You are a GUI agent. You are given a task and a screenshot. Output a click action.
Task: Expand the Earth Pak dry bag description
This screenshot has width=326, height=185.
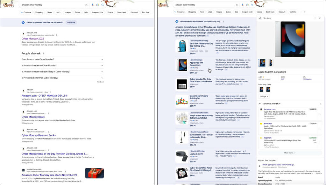coord(217,53)
